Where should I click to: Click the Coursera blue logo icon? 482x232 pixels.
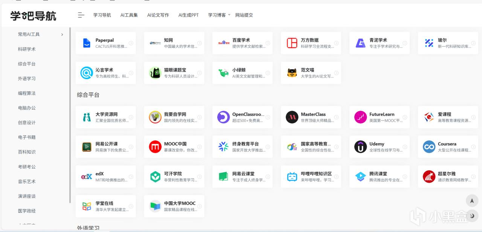click(x=429, y=147)
